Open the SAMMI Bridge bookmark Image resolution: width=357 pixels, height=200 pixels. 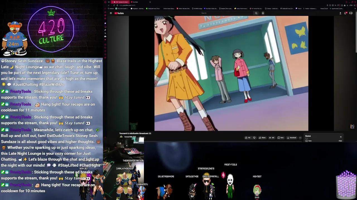pyautogui.click(x=197, y=9)
